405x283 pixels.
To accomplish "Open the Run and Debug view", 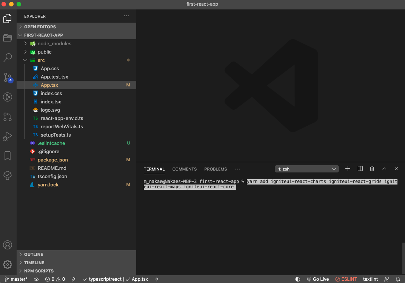I will 8,136.
